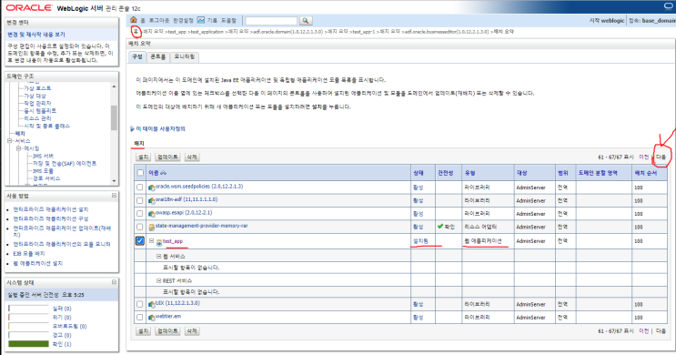Collapse the 메시징 tree node
The width and height of the screenshot is (676, 355).
coord(18,148)
